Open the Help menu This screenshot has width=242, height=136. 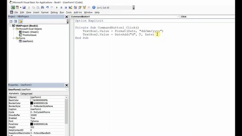click(97, 12)
